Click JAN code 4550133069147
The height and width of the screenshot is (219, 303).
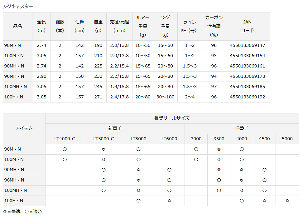(x=247, y=45)
